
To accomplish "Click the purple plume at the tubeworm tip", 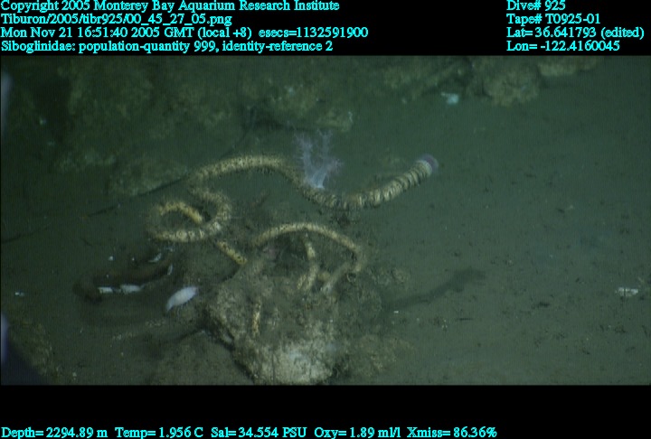I will coord(428,164).
